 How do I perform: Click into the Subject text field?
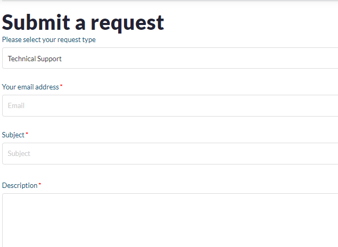170,153
